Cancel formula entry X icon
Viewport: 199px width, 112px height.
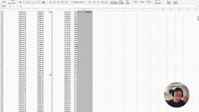coord(13,6)
